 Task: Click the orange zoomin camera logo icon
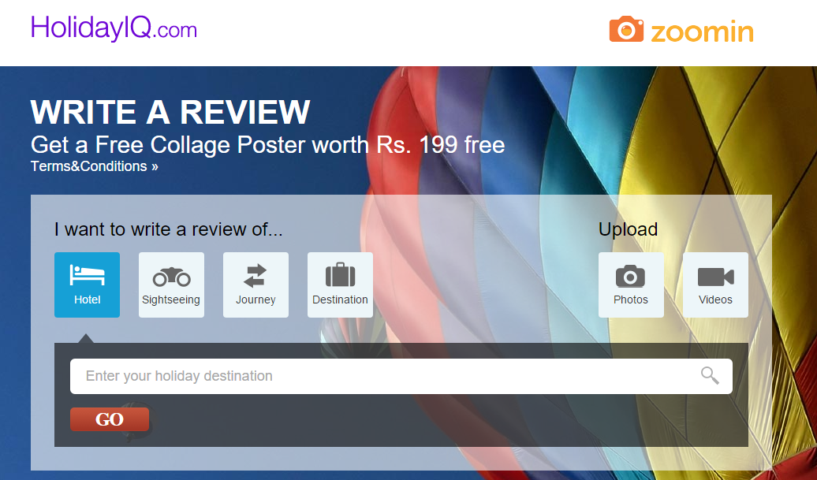626,29
